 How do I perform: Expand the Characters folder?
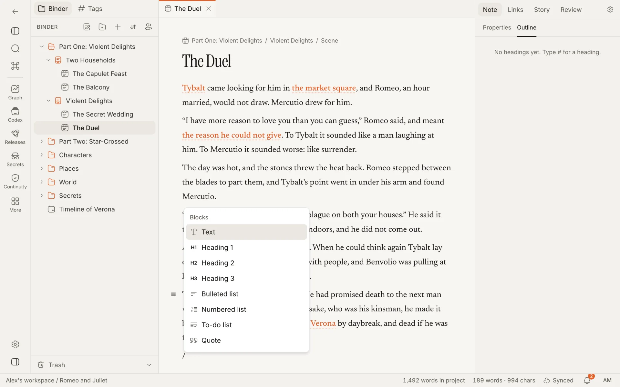41,155
